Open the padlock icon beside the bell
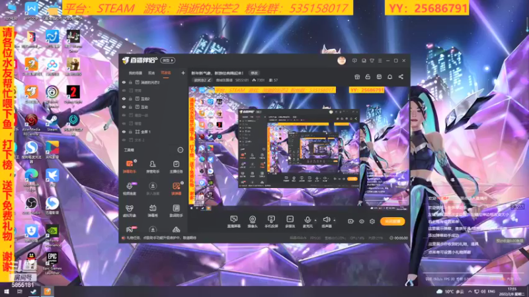Image resolution: width=529 pixels, height=297 pixels. point(368,77)
